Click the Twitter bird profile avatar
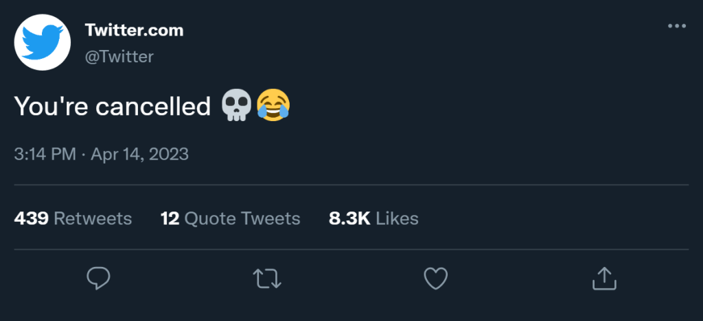 (x=43, y=41)
